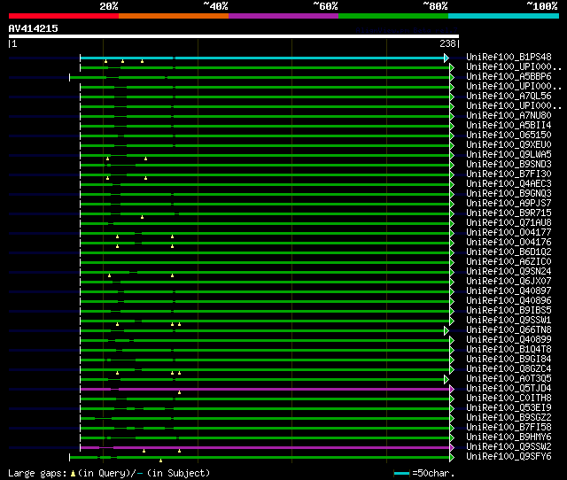
Task: Open hit label UniRef100_B9SGZ2
Action: [509, 418]
